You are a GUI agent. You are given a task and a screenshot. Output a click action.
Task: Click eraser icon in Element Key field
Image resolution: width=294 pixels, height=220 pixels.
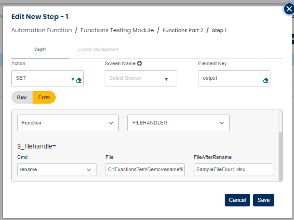pos(265,80)
